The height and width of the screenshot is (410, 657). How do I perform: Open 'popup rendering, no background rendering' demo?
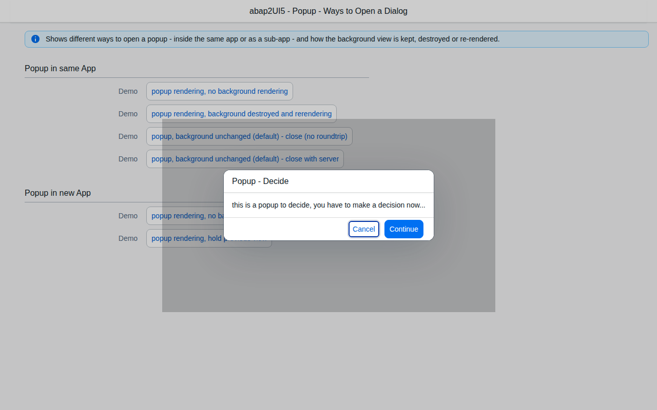click(220, 91)
